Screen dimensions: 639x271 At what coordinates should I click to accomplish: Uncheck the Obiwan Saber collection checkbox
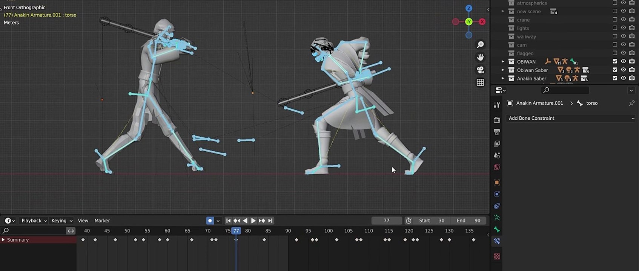(615, 70)
